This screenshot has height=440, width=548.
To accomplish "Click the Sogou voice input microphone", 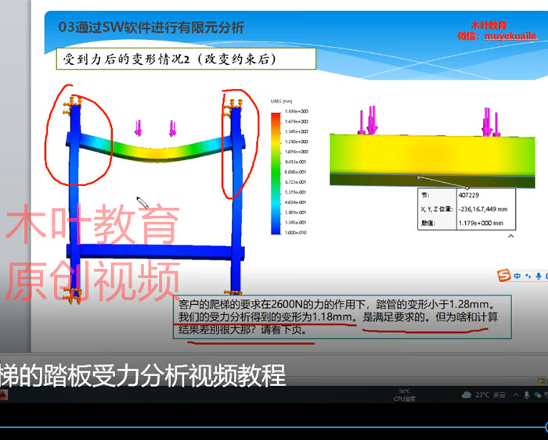I will (539, 276).
